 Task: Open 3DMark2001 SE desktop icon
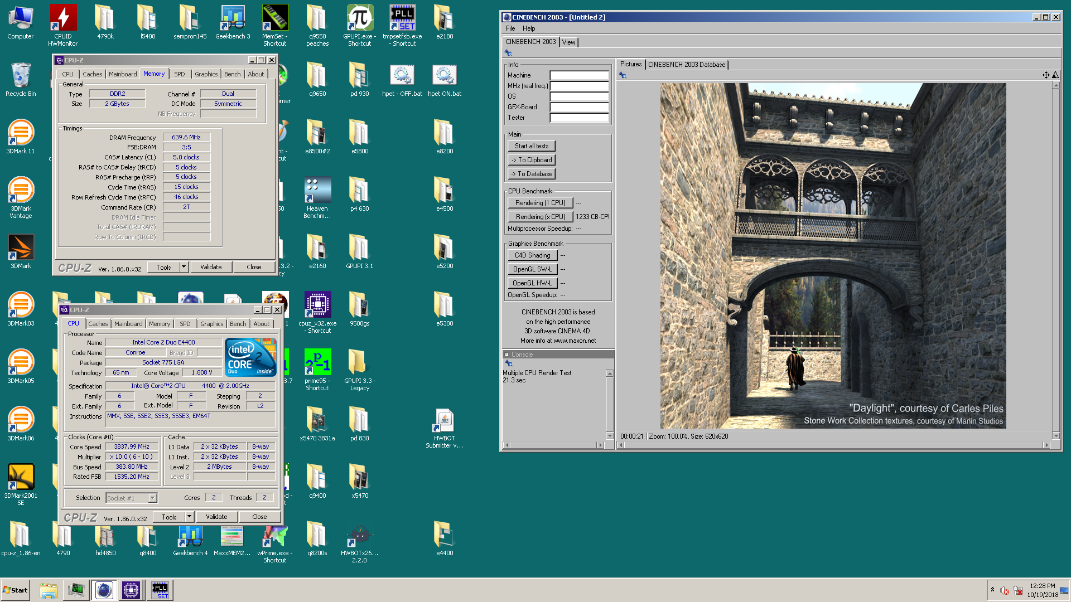21,484
